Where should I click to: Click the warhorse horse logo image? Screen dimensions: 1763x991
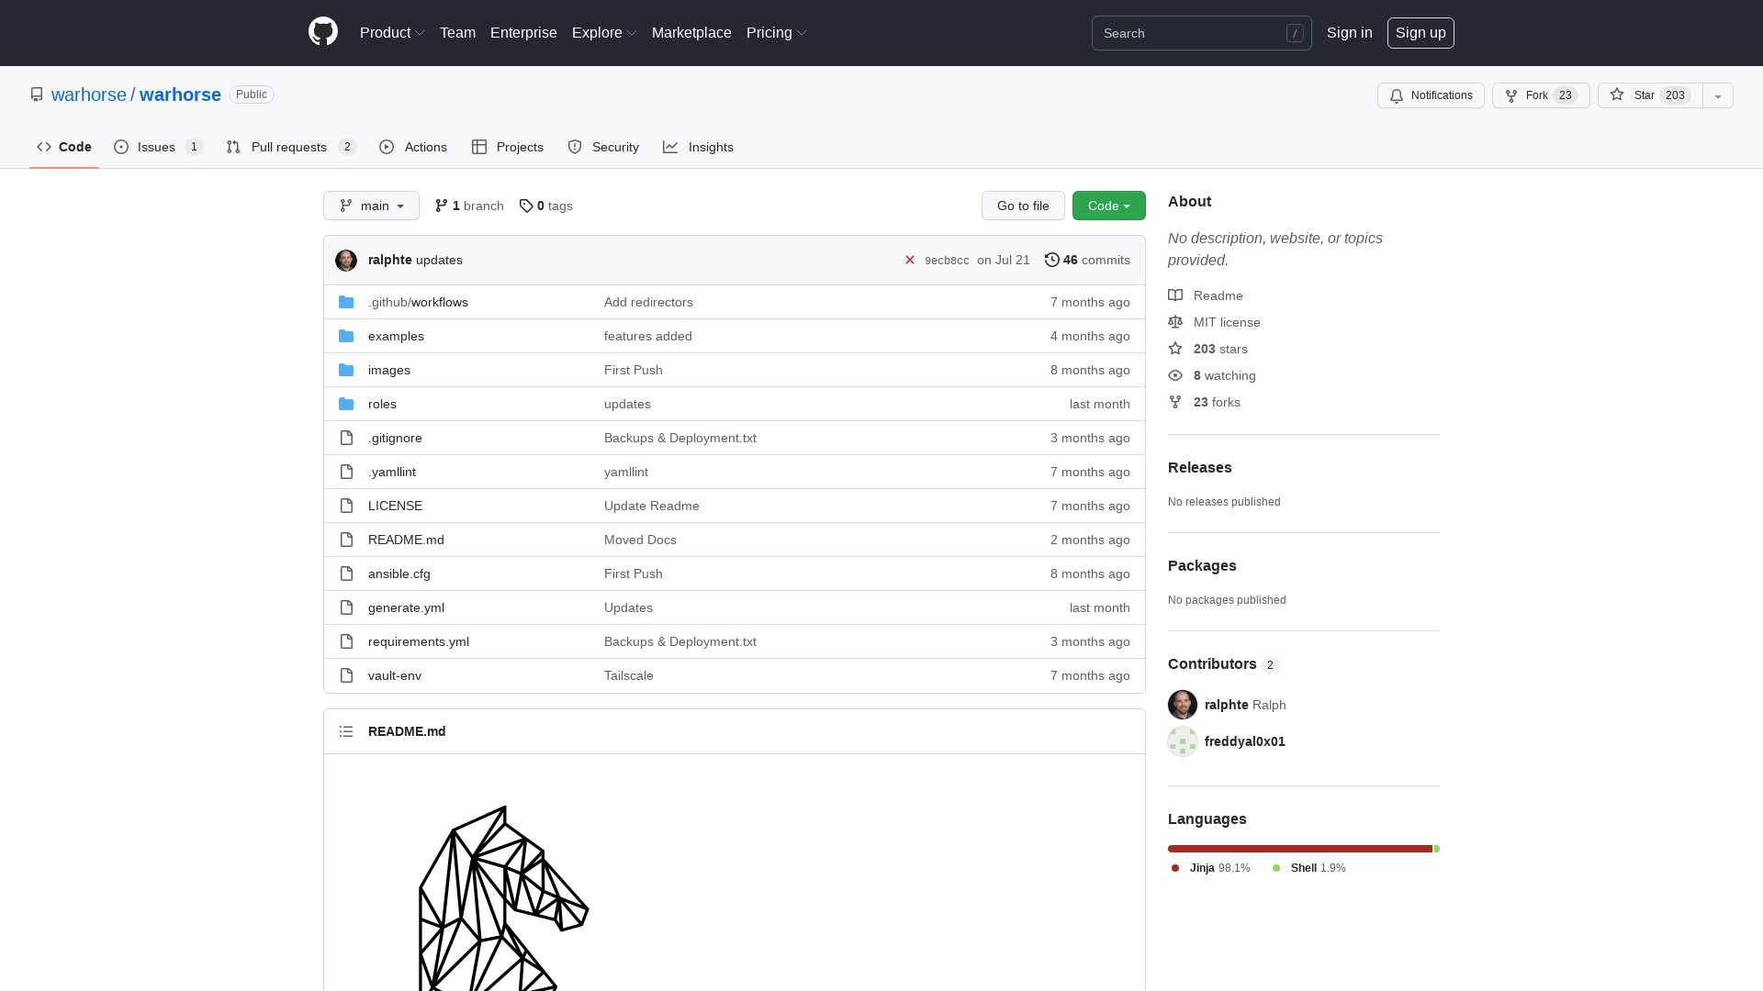(x=503, y=898)
